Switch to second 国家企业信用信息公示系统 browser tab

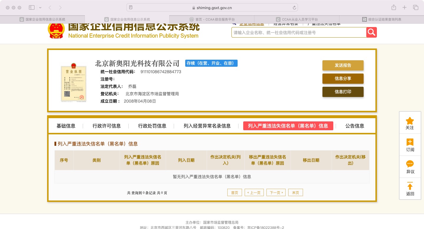pyautogui.click(x=127, y=19)
